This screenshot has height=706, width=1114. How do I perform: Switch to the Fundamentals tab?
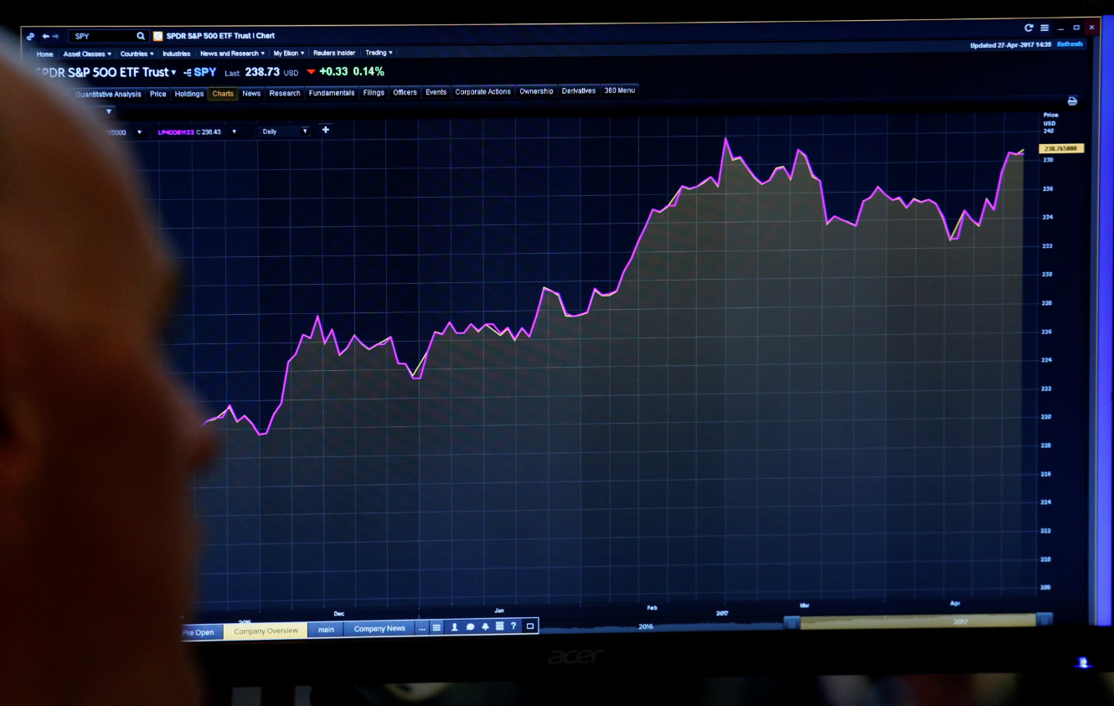[332, 94]
